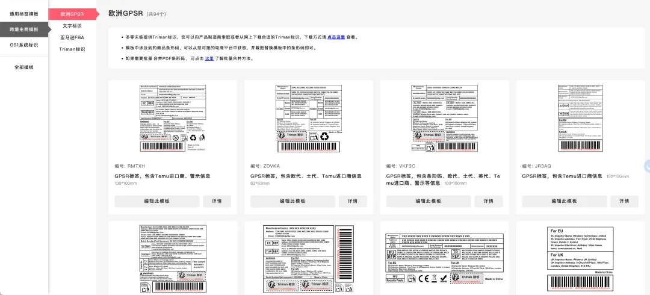Click the JR3AQ title GPSR标签，包含Temu进口商信息
The image size is (650, 295).
click(562, 176)
